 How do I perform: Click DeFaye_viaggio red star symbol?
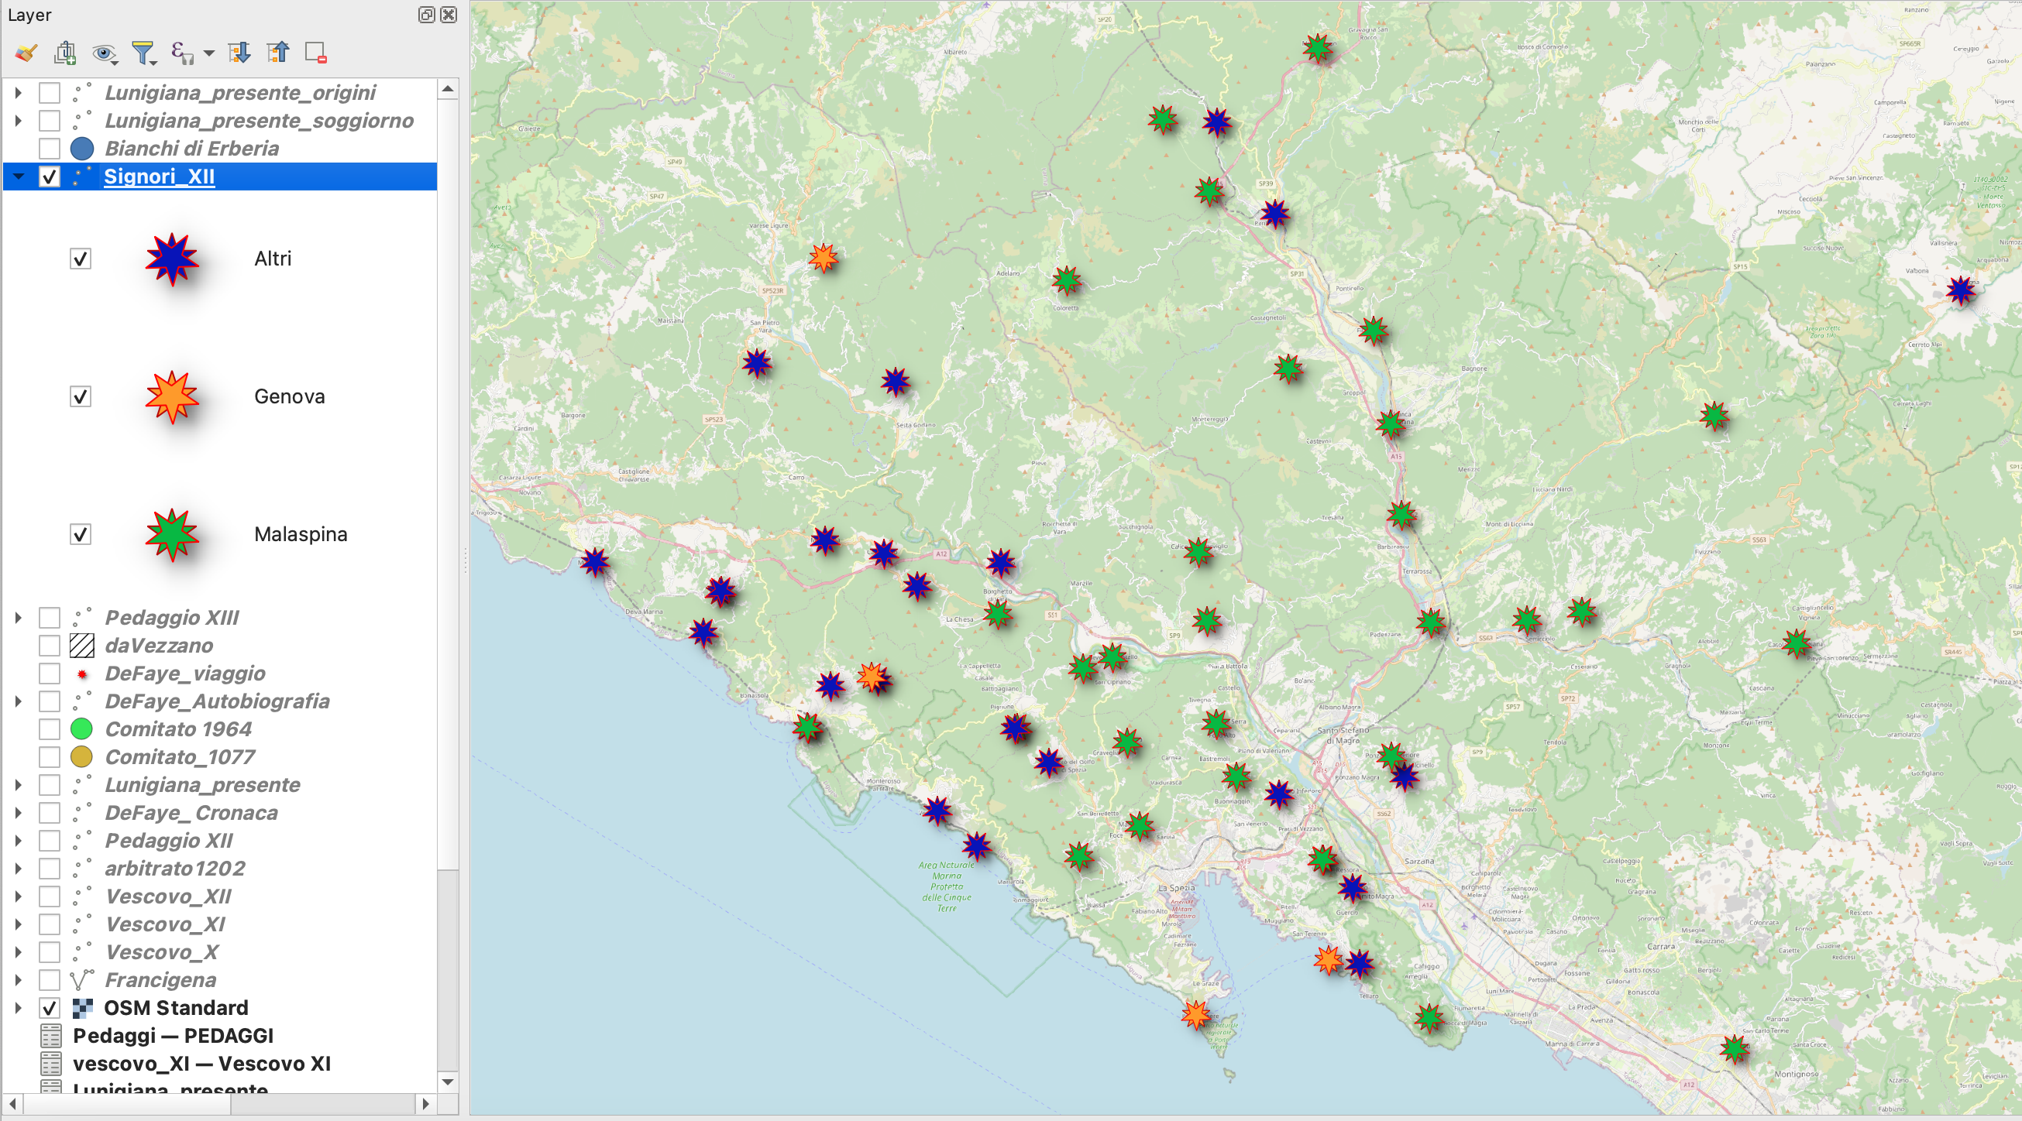[x=81, y=674]
